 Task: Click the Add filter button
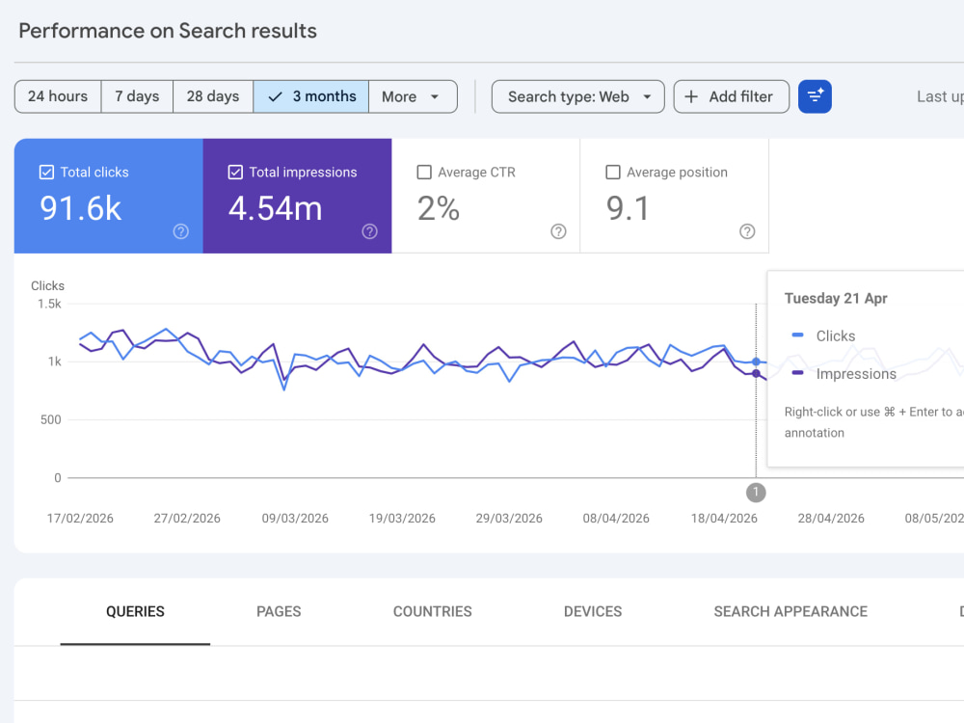click(732, 96)
